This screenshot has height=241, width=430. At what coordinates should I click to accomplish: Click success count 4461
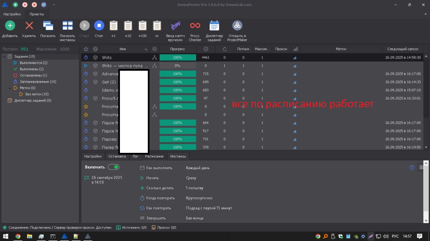coord(206,58)
